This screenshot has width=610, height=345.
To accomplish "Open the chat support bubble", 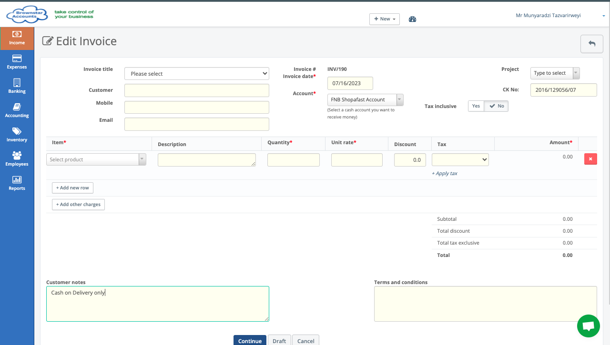I will [x=588, y=326].
